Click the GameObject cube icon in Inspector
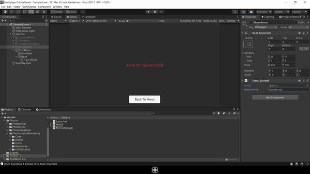This screenshot has width=310, height=174. coord(244,23)
